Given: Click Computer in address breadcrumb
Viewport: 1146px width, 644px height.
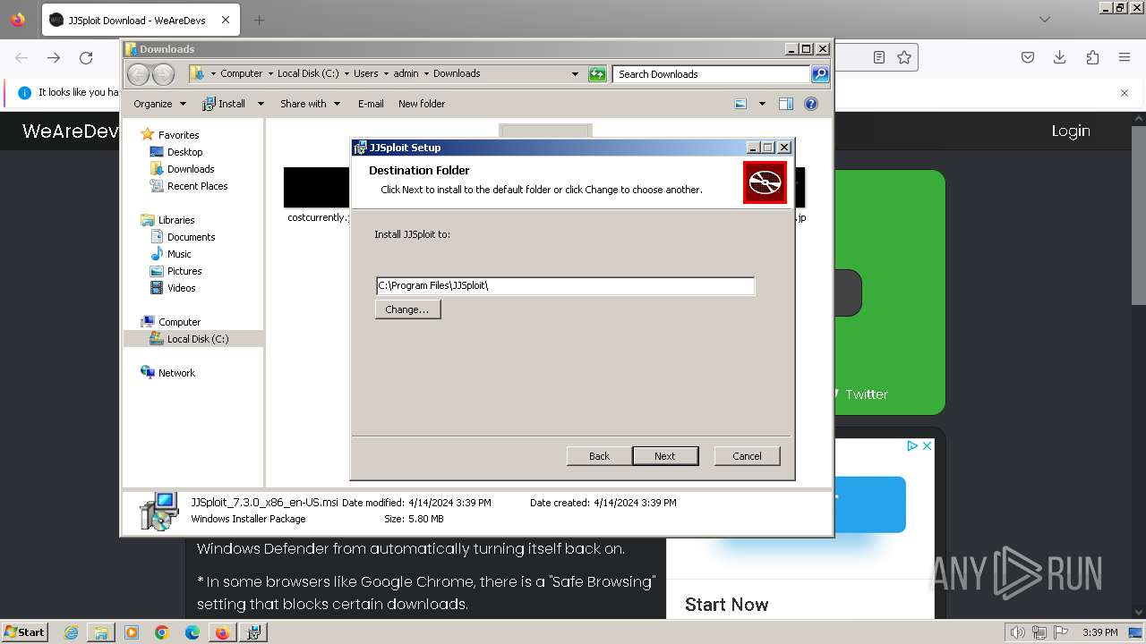Looking at the screenshot, I should [242, 74].
